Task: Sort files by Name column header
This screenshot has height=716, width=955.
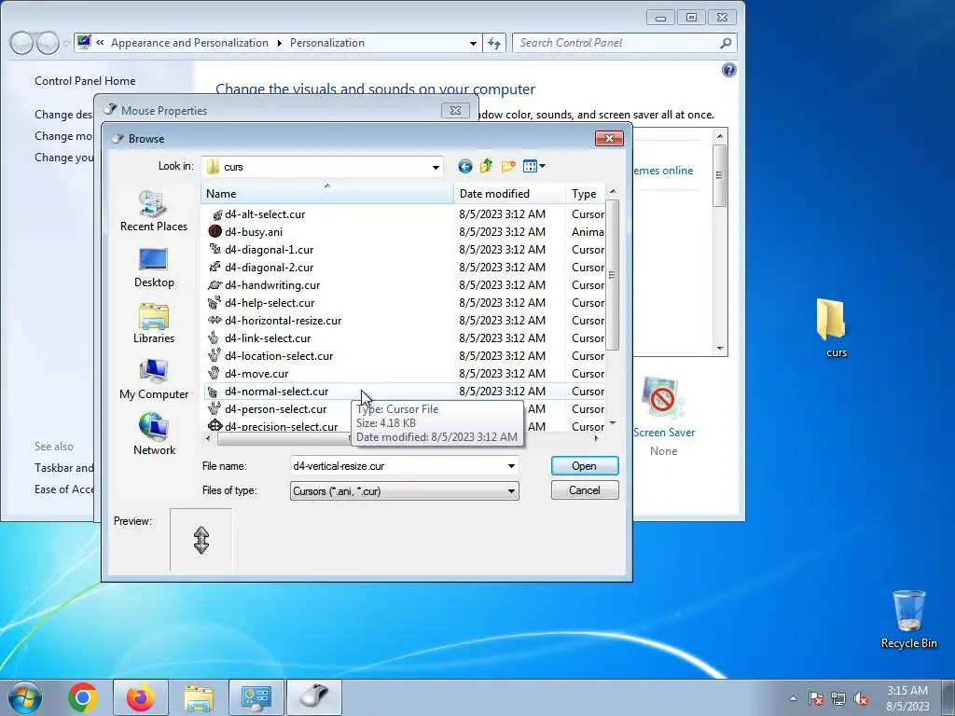Action: [327, 194]
